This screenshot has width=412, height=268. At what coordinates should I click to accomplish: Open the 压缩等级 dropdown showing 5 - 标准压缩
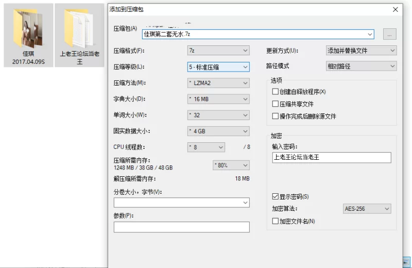coord(218,67)
